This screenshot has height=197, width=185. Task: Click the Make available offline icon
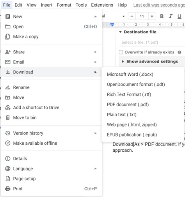point(8,143)
